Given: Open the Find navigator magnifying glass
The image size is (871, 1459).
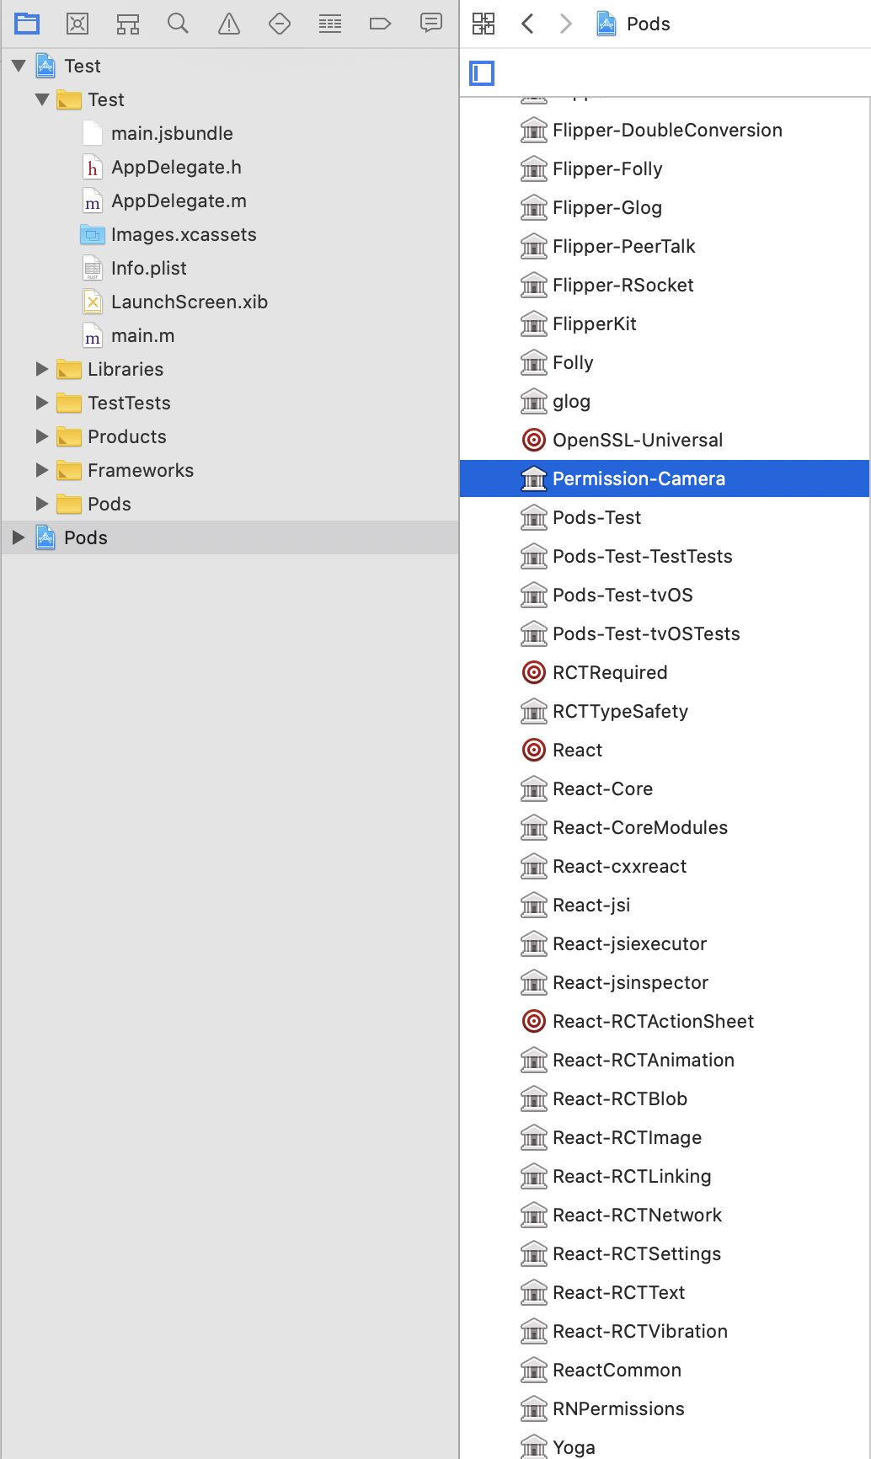Looking at the screenshot, I should click(x=178, y=24).
